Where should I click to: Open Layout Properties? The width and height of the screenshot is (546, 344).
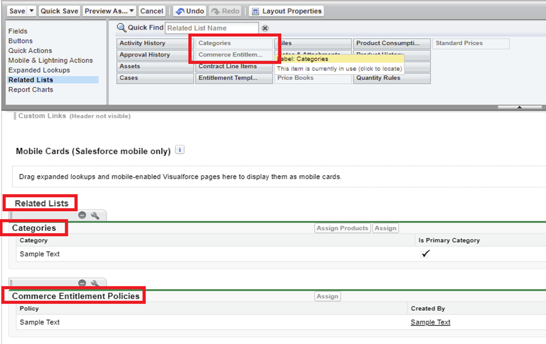coord(287,11)
